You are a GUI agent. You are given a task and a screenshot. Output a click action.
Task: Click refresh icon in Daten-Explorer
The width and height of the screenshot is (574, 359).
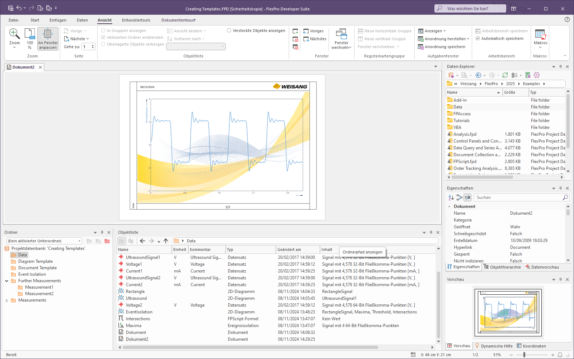point(505,75)
